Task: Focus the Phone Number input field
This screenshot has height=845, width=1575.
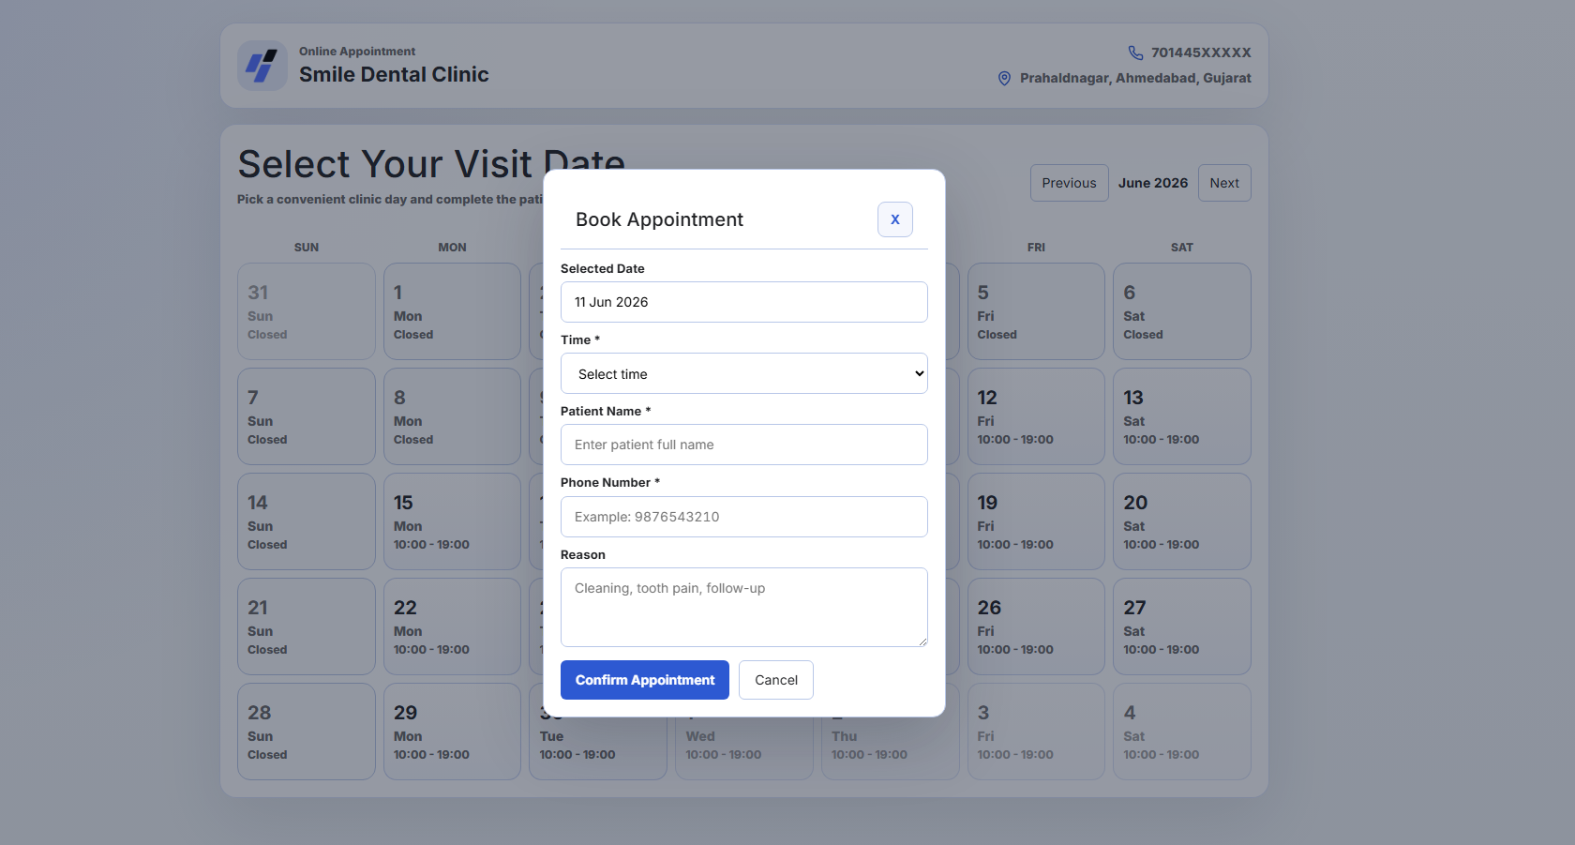Action: pyautogui.click(x=744, y=517)
